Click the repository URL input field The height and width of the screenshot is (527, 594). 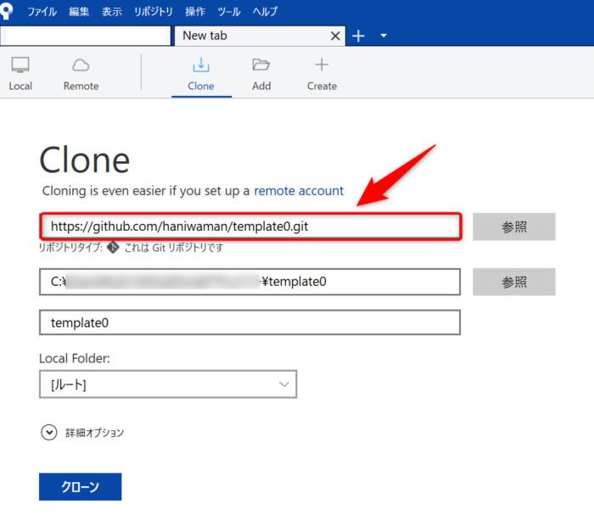250,227
